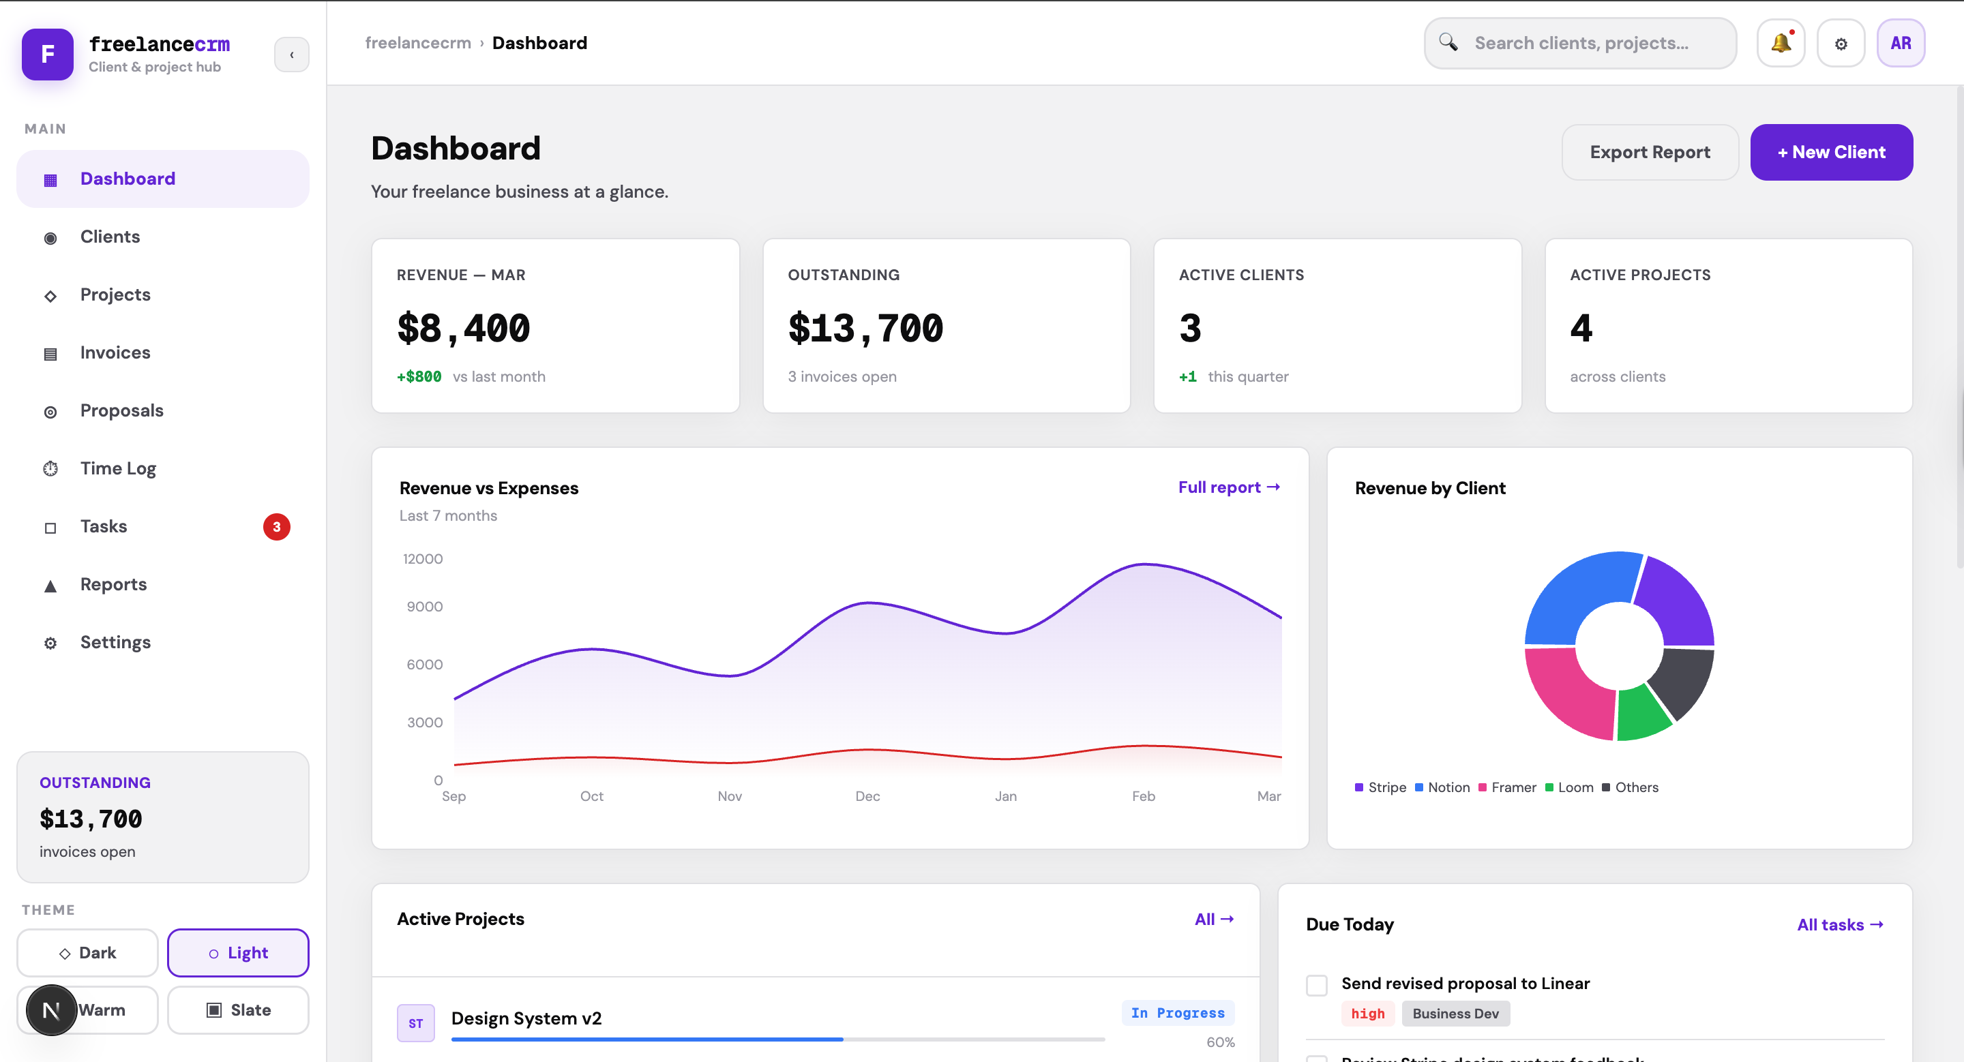This screenshot has height=1062, width=1964.
Task: Collapse the sidebar with the chevron button
Action: click(x=292, y=54)
